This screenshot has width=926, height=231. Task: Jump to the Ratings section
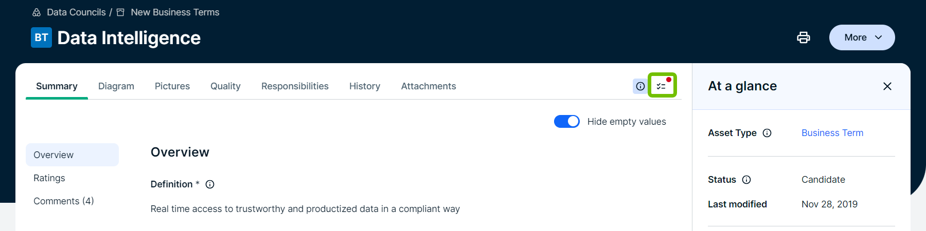point(49,178)
